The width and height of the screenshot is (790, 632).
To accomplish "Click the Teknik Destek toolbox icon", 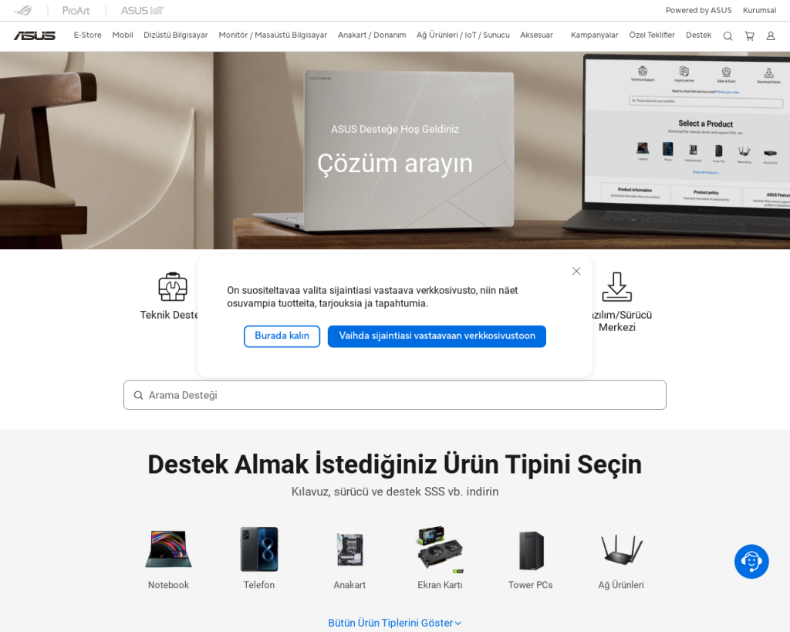I will [x=173, y=287].
